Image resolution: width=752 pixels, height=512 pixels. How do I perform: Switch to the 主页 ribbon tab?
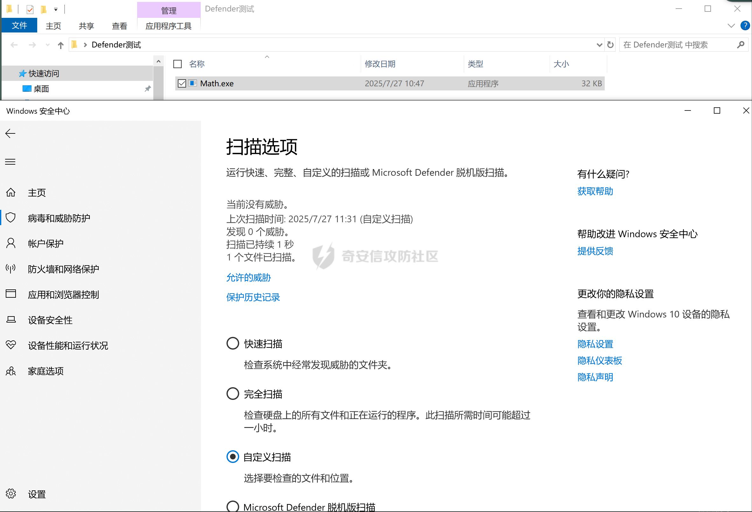tap(53, 26)
